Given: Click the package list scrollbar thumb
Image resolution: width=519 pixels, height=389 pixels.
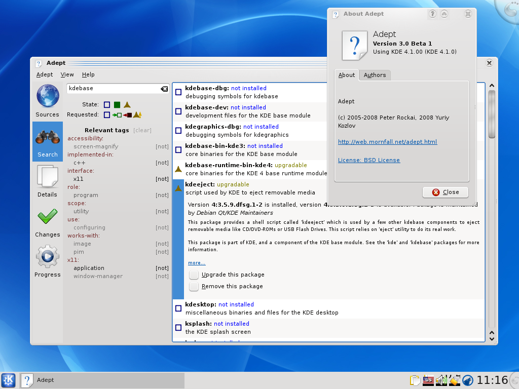Looking at the screenshot, I should tap(492, 114).
